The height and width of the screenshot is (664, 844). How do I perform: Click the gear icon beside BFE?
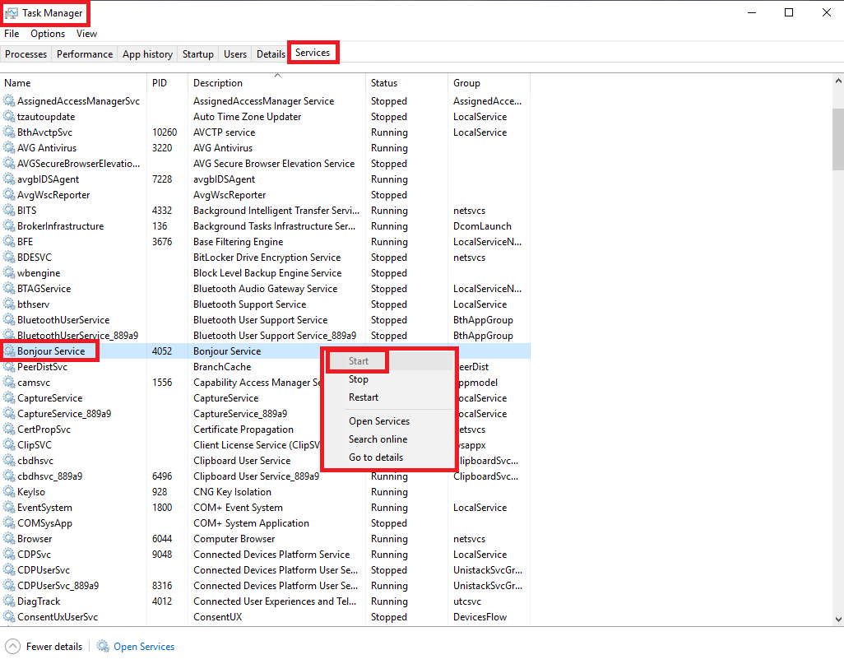pyautogui.click(x=8, y=241)
